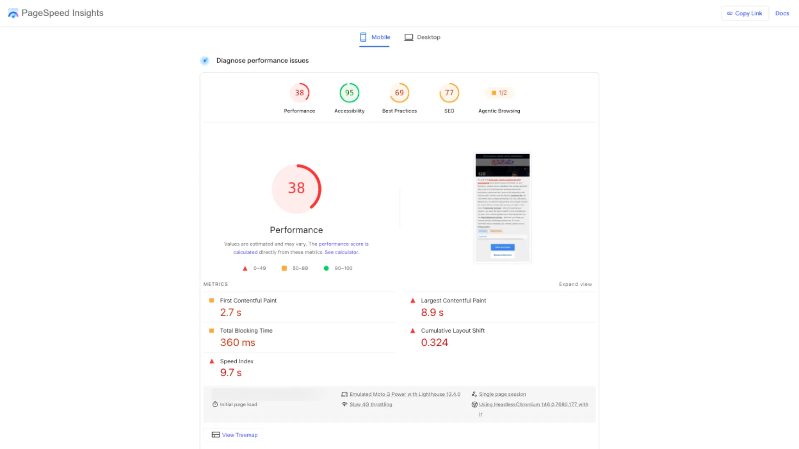
Task: Click the Single page session text
Action: [x=502, y=395]
